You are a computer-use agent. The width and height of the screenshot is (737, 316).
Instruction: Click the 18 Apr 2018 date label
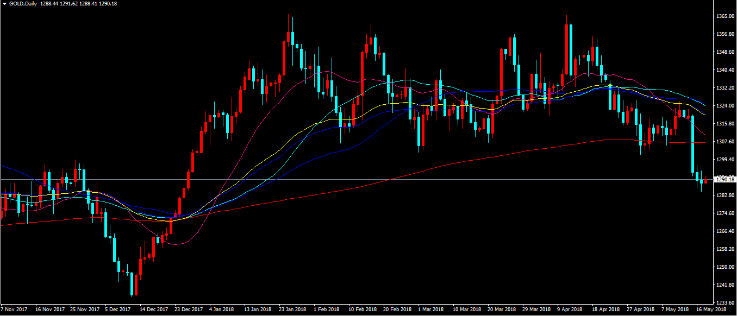[x=606, y=309]
